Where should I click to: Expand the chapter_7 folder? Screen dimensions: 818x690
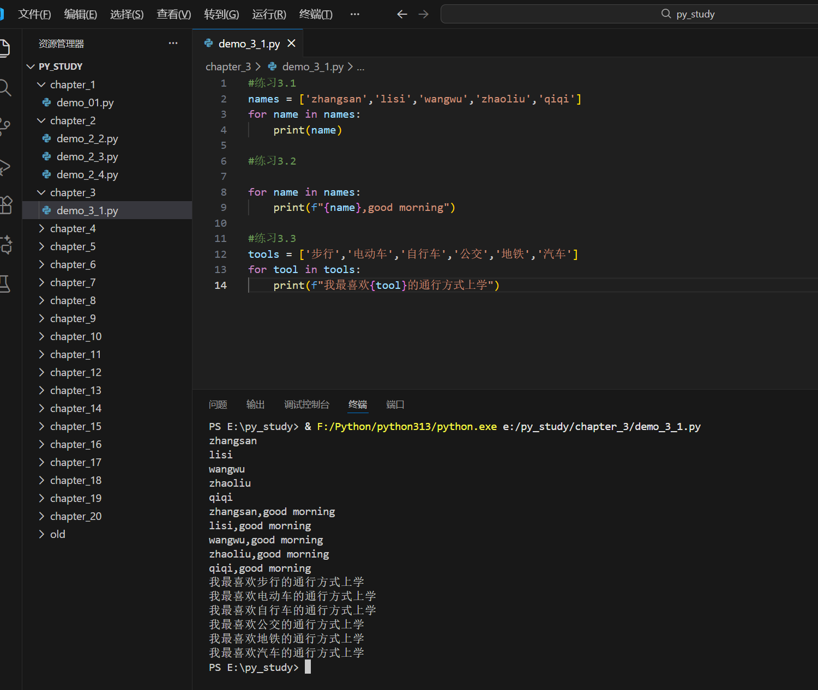click(107, 282)
